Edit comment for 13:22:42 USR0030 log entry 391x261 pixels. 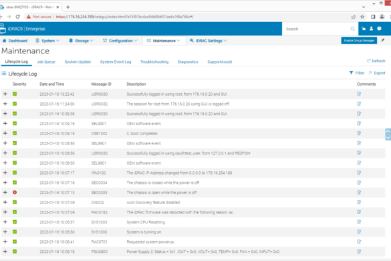pos(359,94)
